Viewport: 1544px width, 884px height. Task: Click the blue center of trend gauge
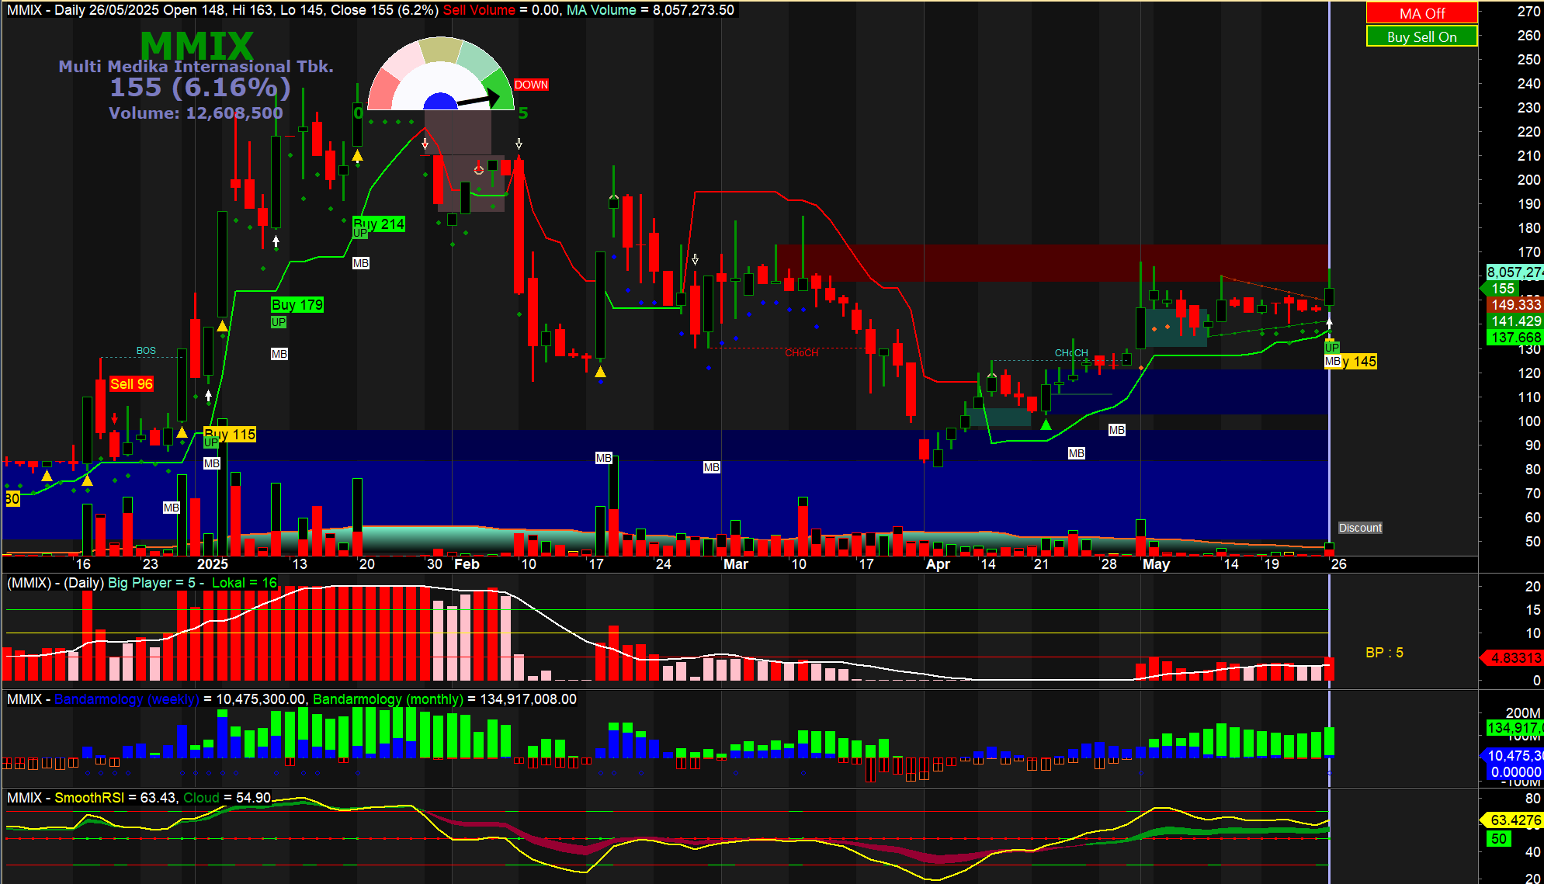[x=441, y=102]
